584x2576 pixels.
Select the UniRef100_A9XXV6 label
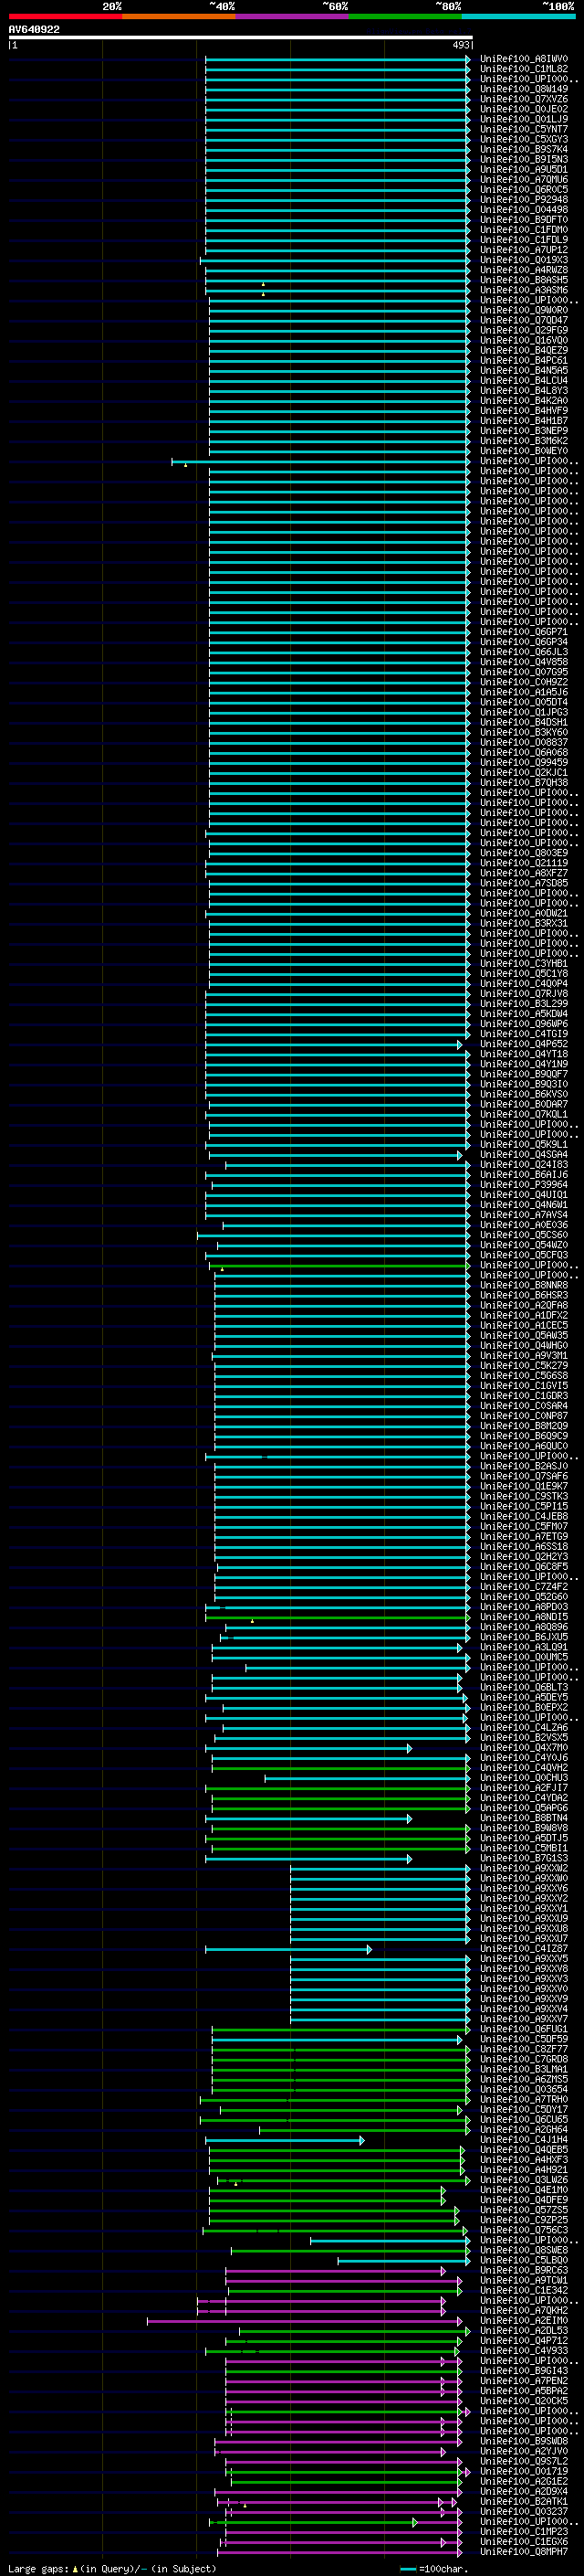[x=524, y=1888]
